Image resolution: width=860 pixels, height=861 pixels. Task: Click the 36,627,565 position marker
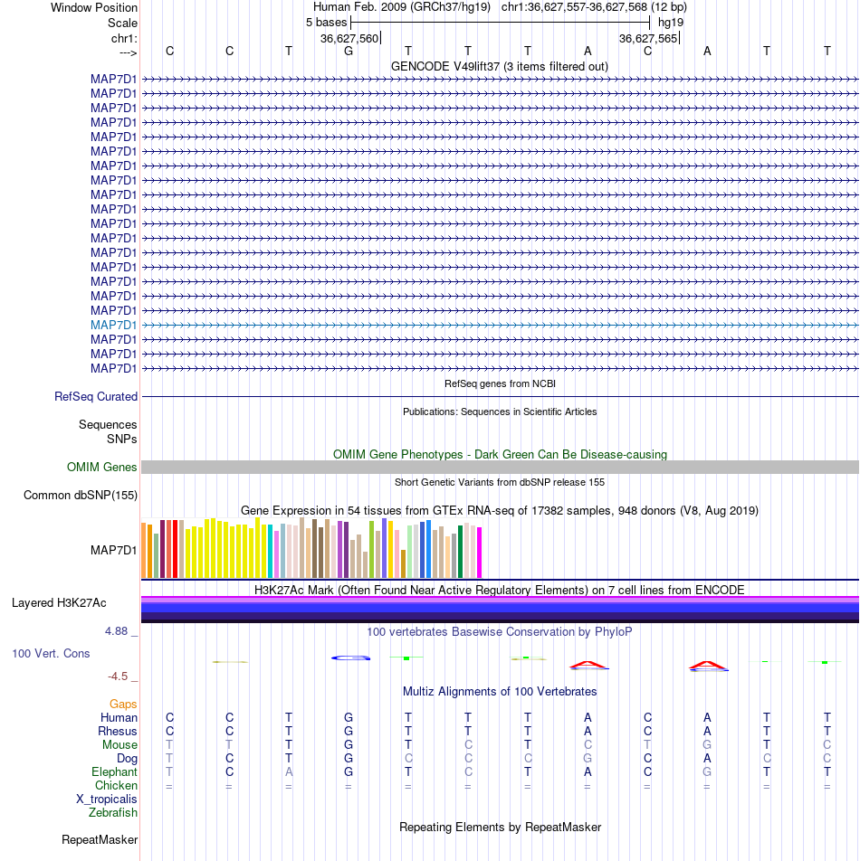point(648,38)
